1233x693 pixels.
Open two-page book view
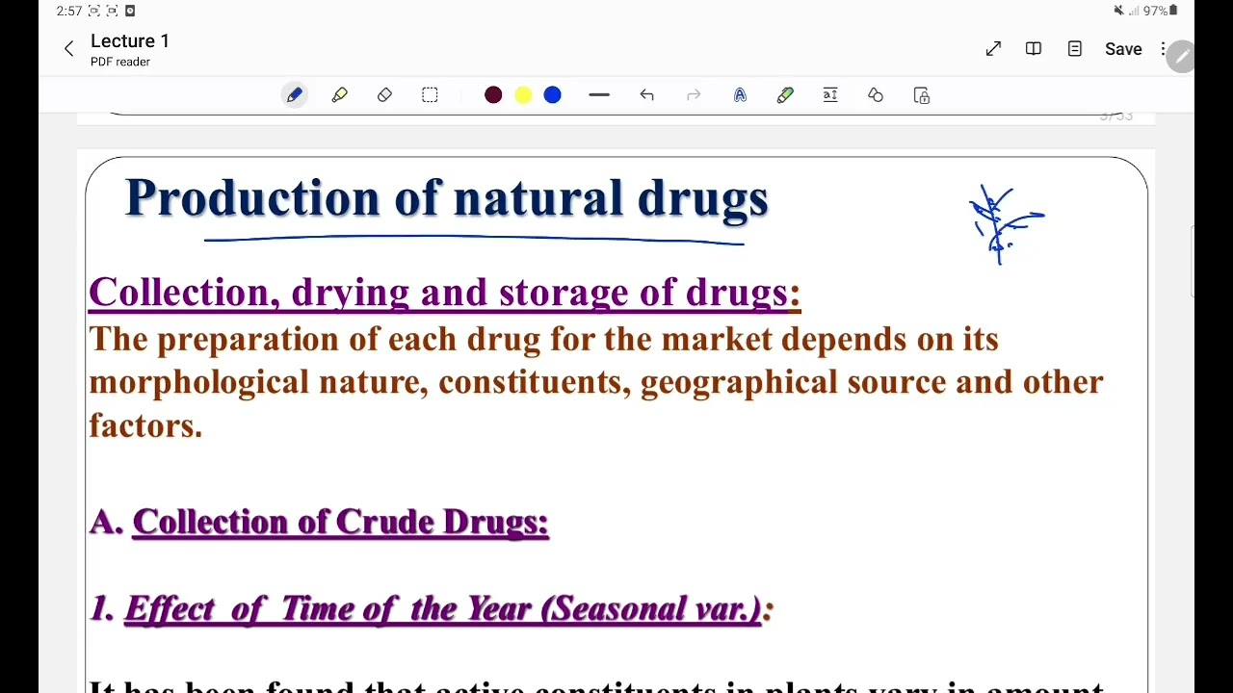[x=1034, y=49]
